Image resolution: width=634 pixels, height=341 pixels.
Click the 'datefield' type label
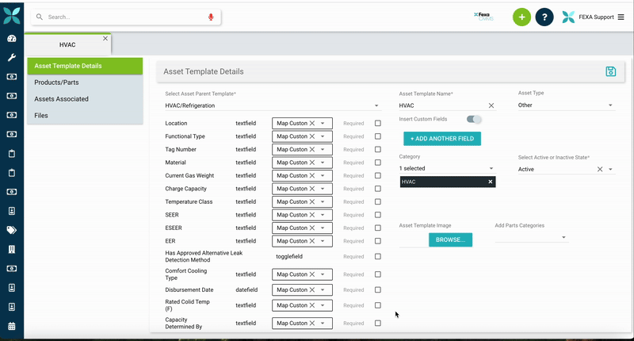point(246,290)
